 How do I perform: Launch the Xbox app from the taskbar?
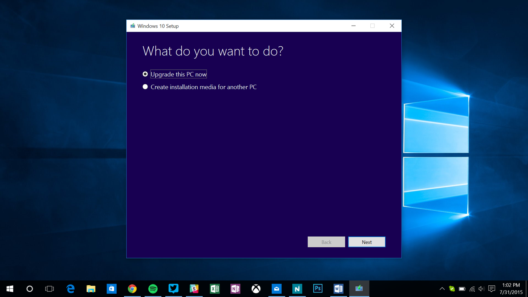point(256,288)
